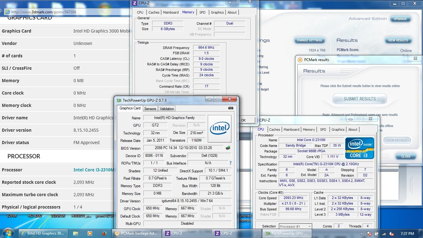The image size is (423, 238).
Task: Open Mainboard tab in CPU-Z Memory window
Action: click(171, 12)
